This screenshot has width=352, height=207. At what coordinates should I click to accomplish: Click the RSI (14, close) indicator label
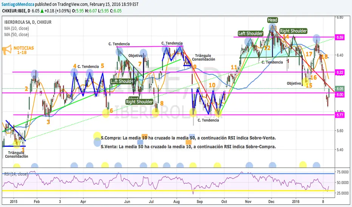pyautogui.click(x=16, y=174)
